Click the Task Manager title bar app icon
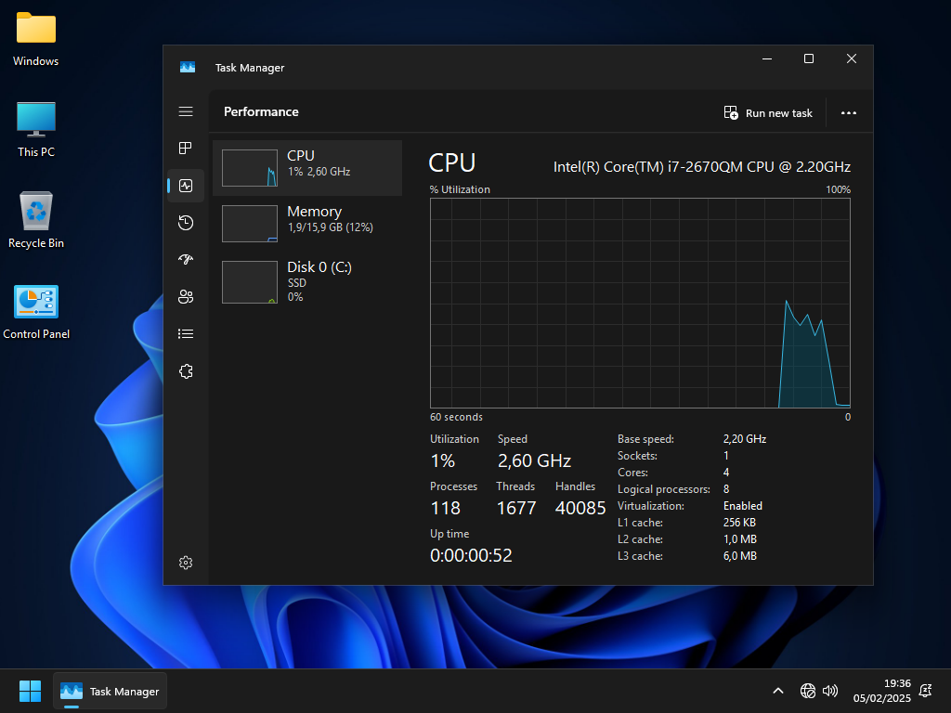 188,67
